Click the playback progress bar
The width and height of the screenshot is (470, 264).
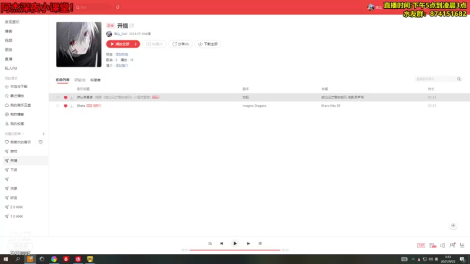[235, 250]
